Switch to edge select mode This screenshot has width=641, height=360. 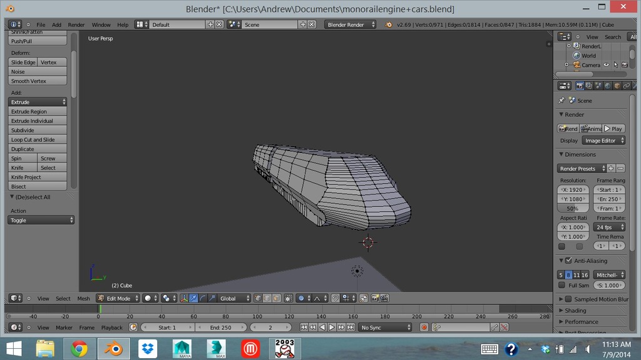267,298
